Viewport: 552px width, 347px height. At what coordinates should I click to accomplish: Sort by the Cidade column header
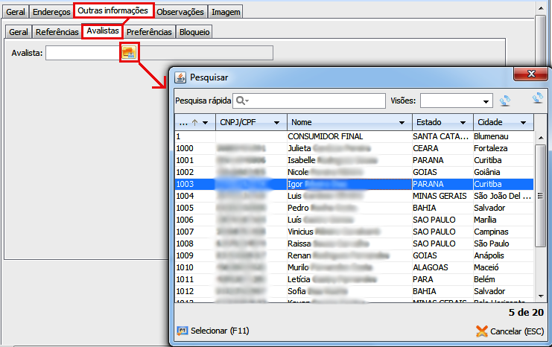point(504,122)
